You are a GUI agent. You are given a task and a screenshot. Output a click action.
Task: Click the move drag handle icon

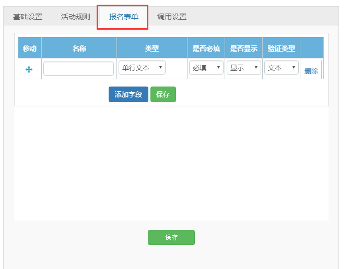pyautogui.click(x=29, y=69)
